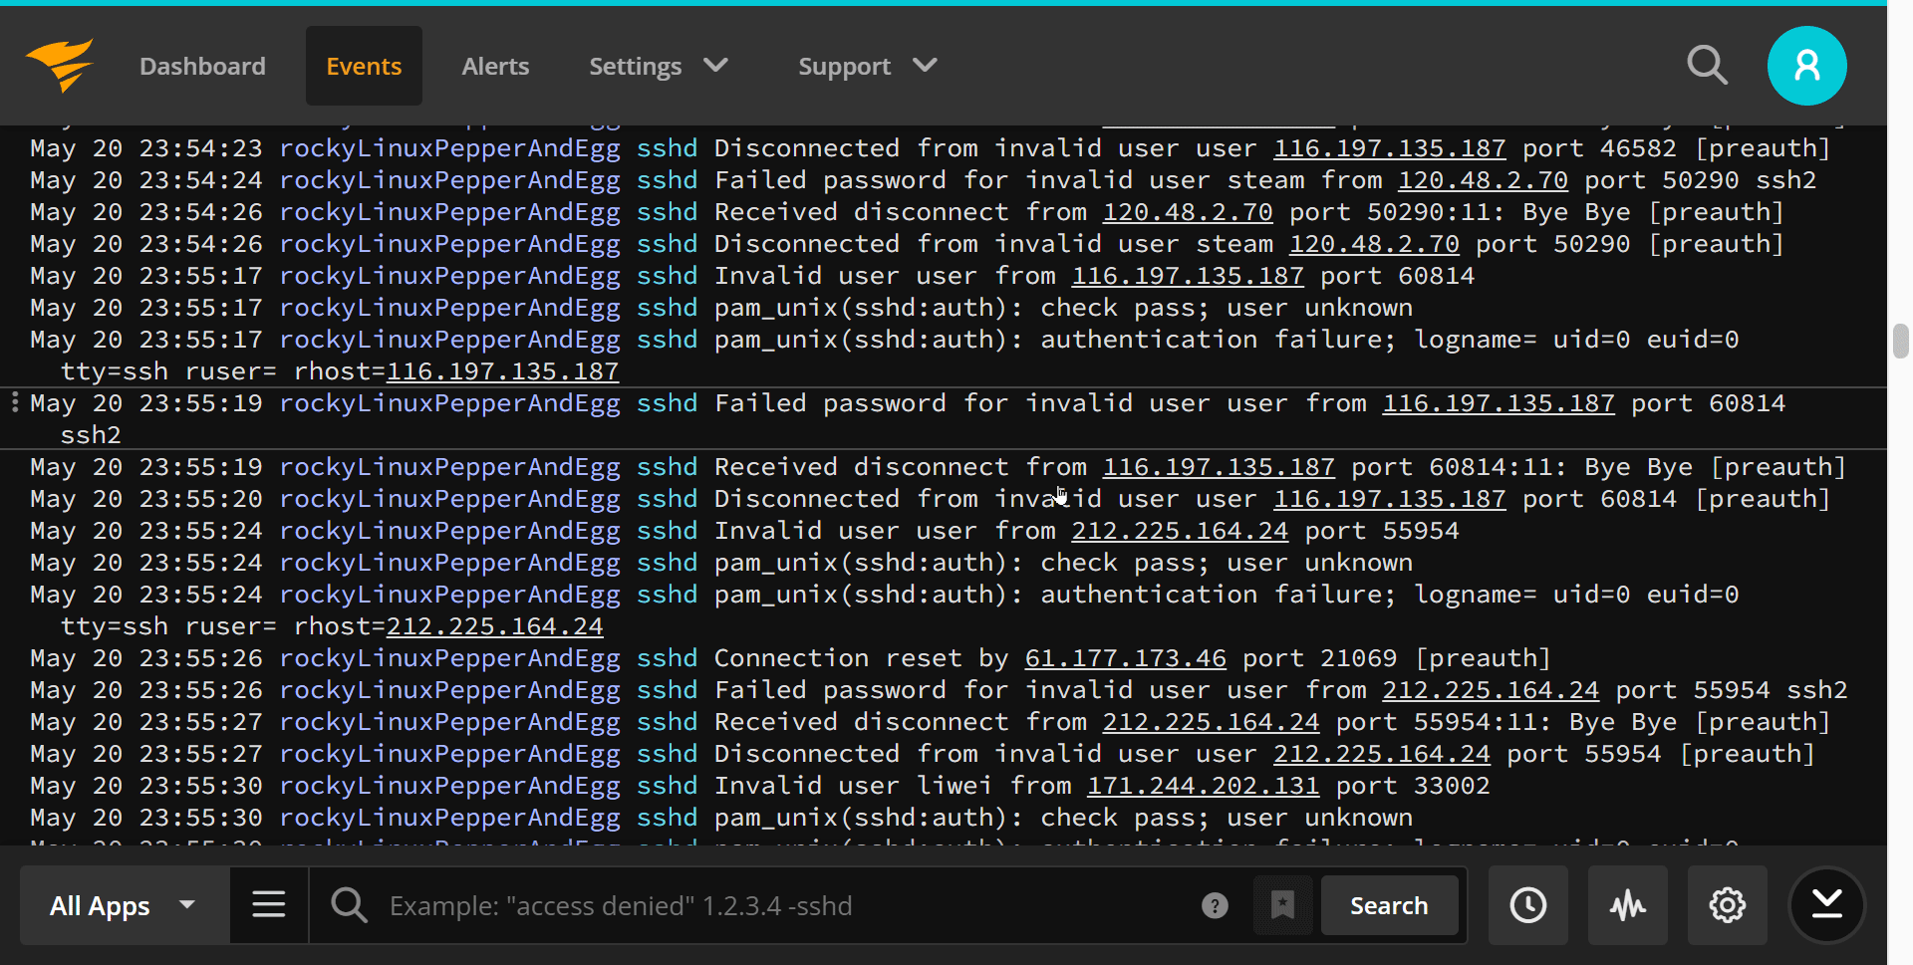
Task: Focus the log search input field
Action: [787, 905]
